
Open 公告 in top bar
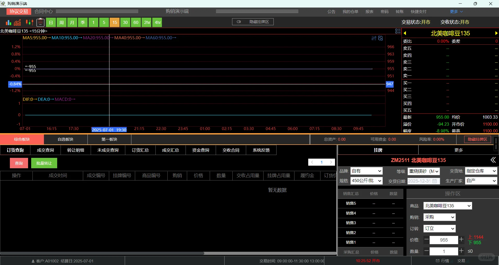coord(331,12)
